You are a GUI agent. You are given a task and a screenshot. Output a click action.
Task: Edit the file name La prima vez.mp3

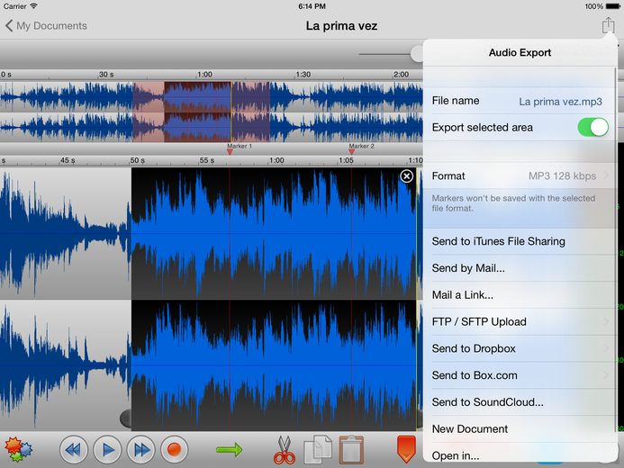click(x=560, y=102)
